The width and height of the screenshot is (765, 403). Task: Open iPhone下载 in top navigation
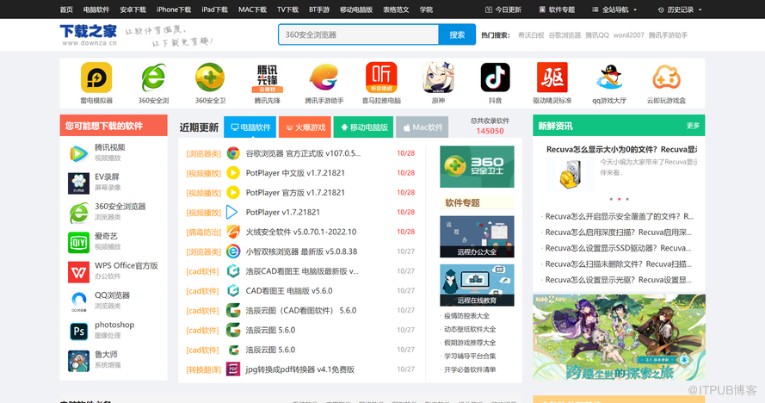coord(174,9)
